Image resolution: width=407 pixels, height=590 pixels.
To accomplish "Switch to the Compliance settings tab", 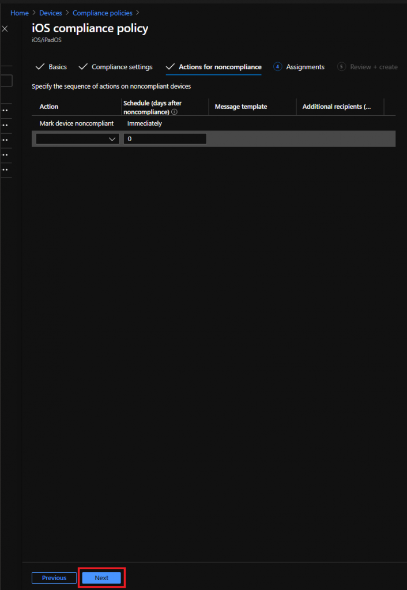I will point(122,67).
